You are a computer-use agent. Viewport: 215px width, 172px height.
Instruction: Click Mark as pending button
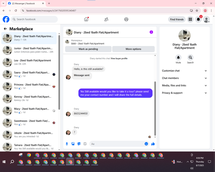click(88, 49)
